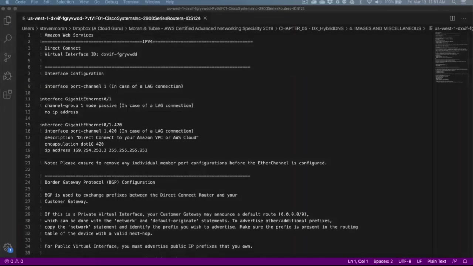This screenshot has width=473, height=266.
Task: Change end of line sequence LF
Action: click(x=419, y=261)
